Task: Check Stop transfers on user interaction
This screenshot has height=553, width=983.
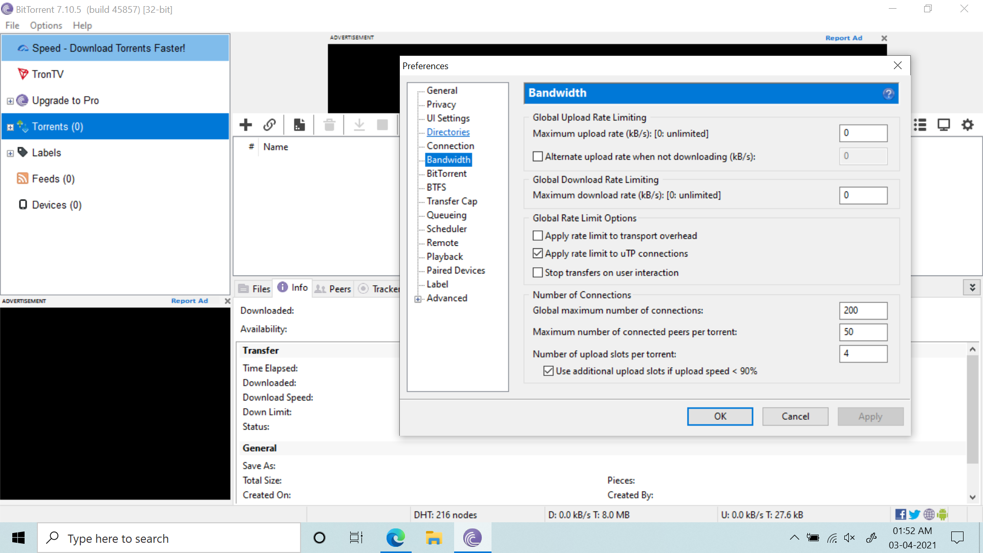Action: [x=538, y=273]
